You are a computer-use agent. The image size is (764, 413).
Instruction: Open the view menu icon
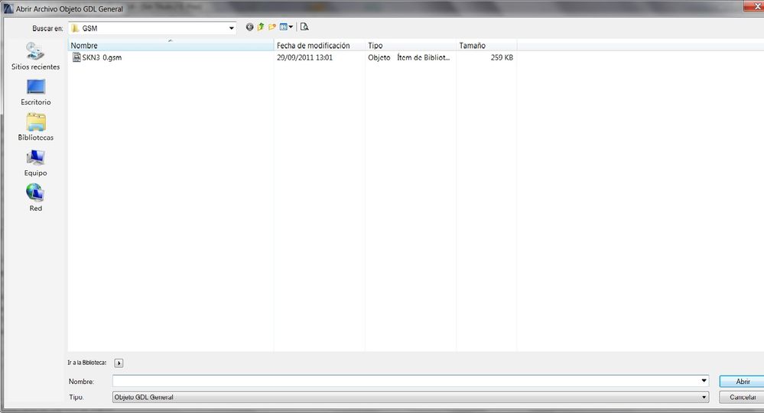pyautogui.click(x=286, y=27)
